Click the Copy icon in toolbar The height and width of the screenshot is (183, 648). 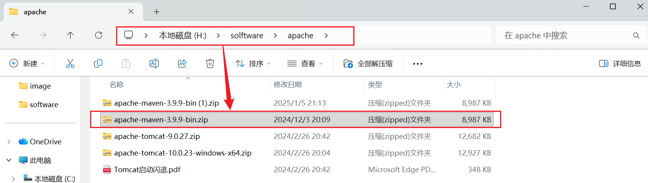coord(98,63)
